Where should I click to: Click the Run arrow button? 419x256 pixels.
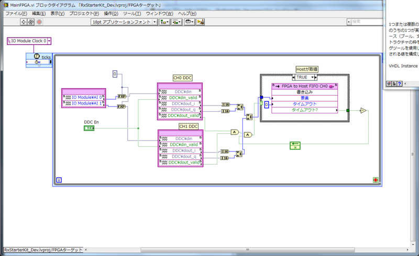pos(24,22)
